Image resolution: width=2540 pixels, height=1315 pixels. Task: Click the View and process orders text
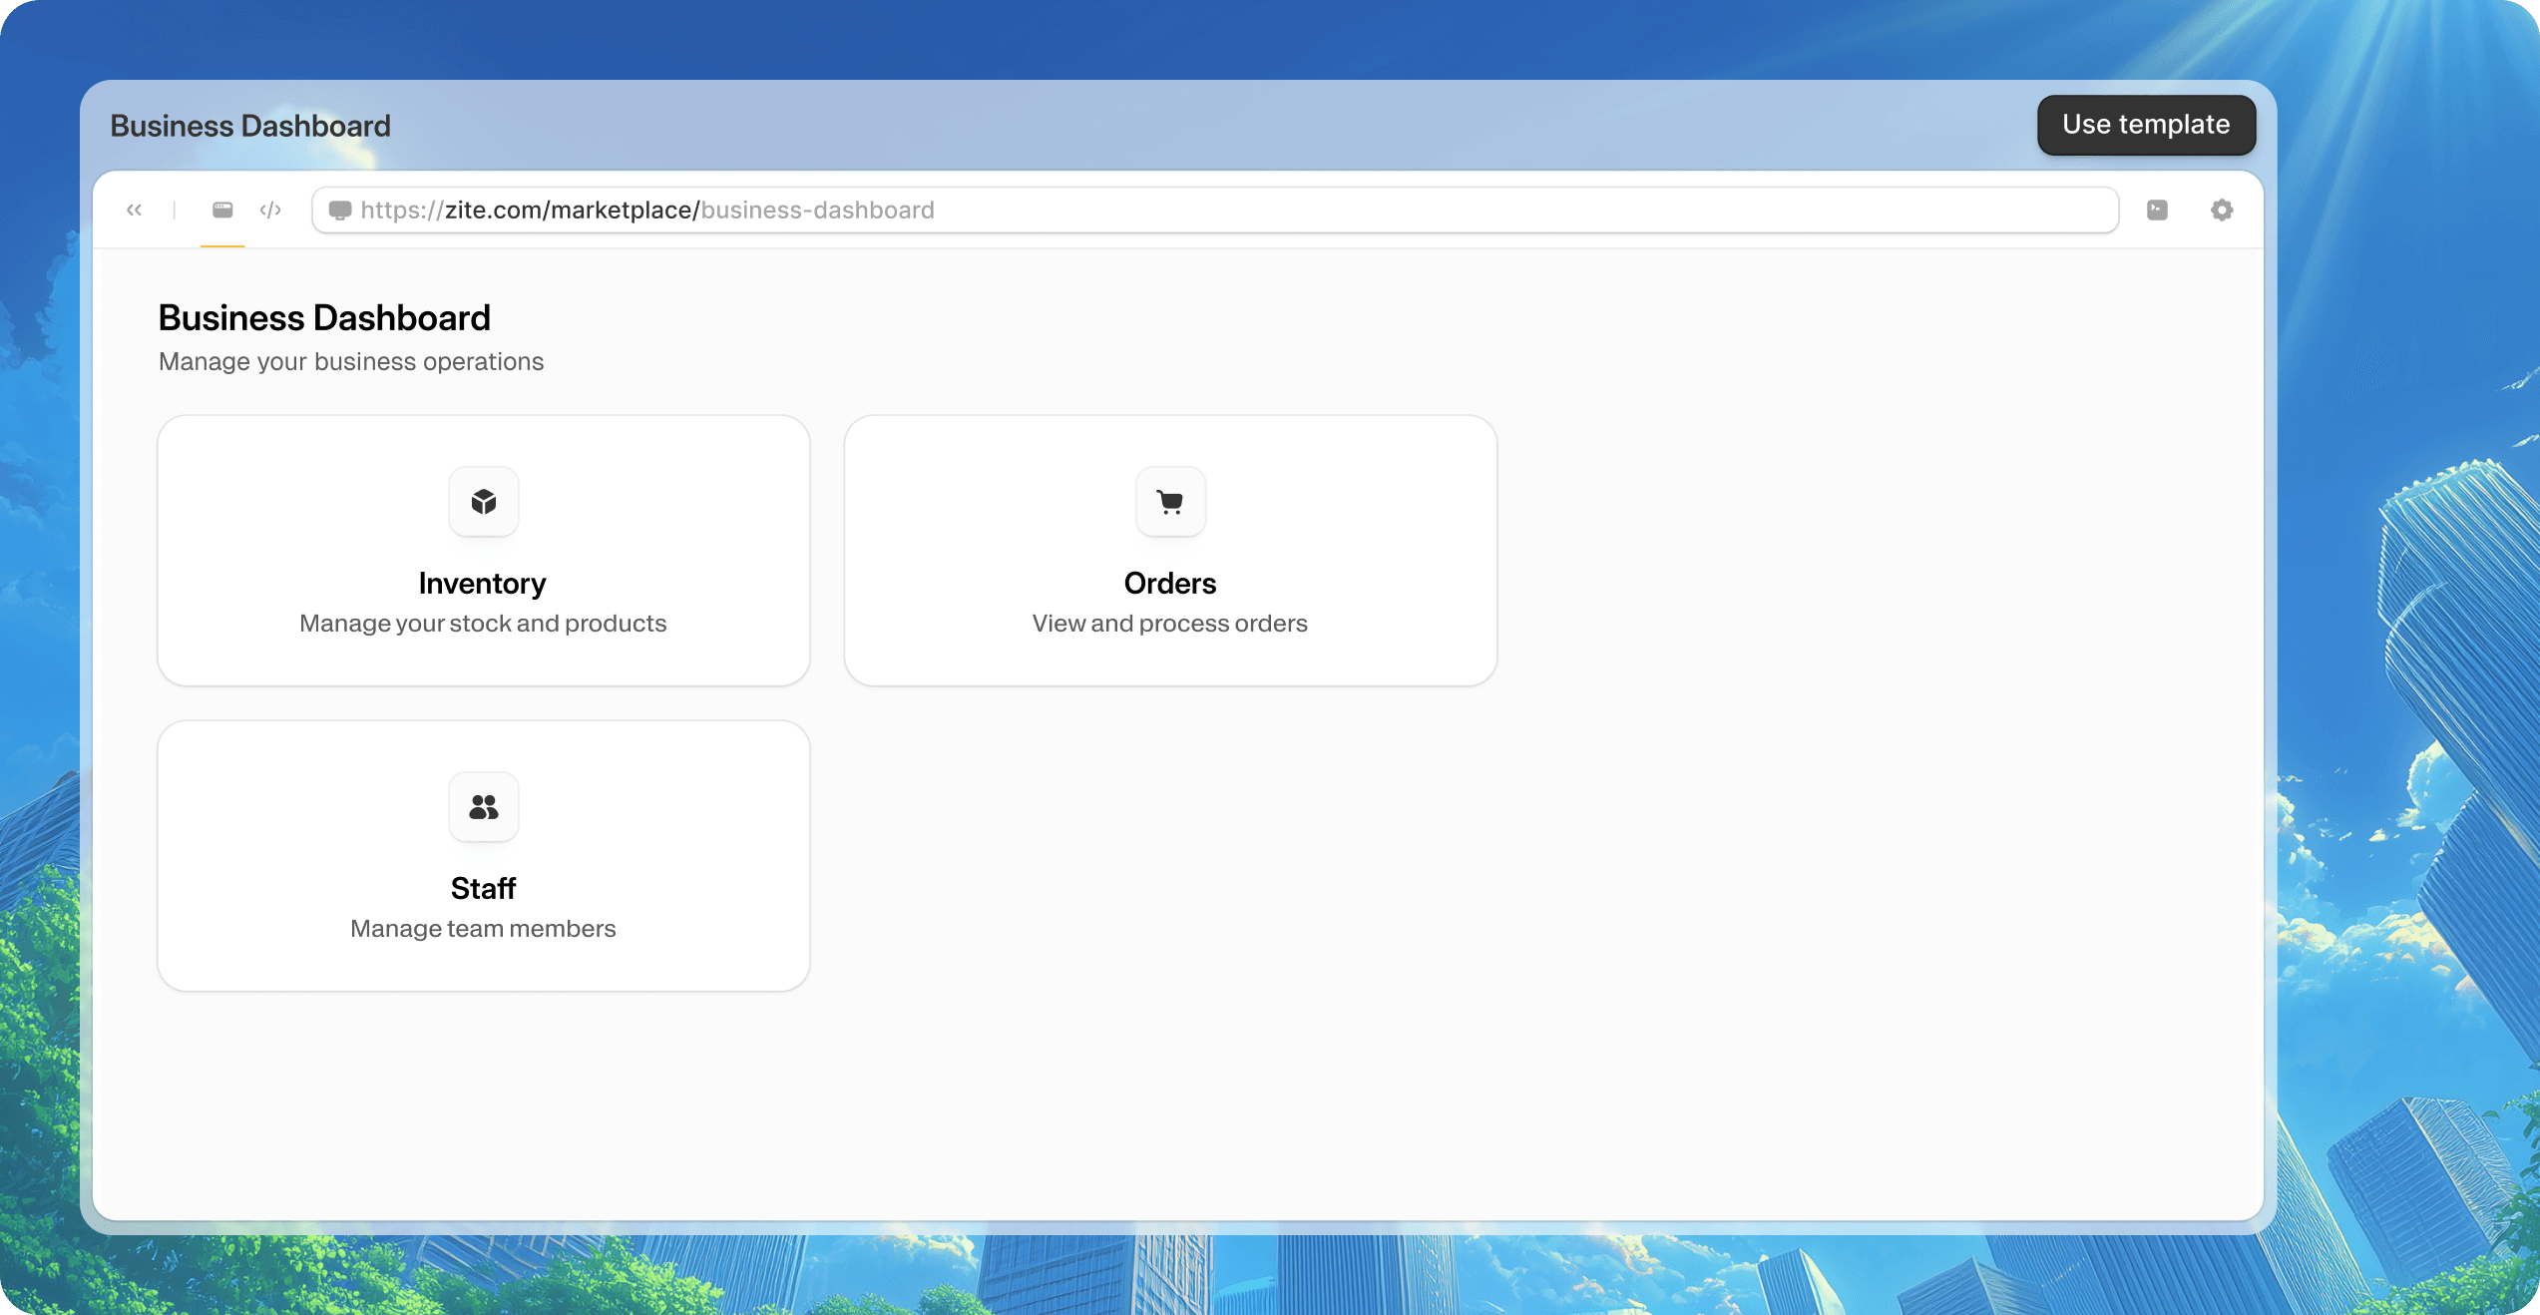(1169, 624)
